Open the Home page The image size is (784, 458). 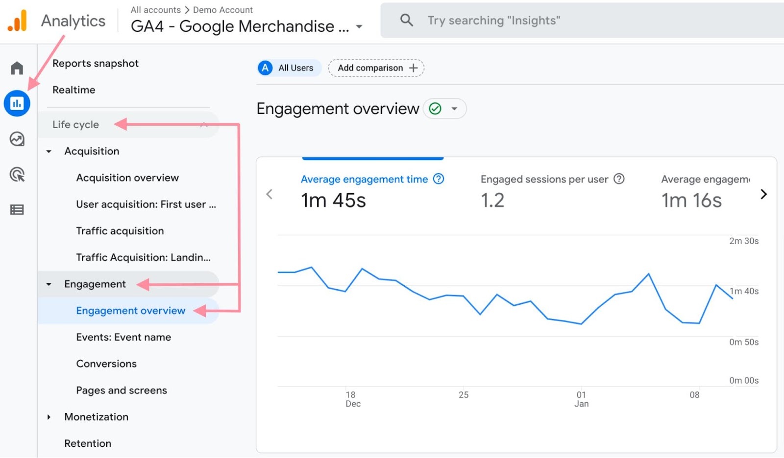click(x=17, y=68)
